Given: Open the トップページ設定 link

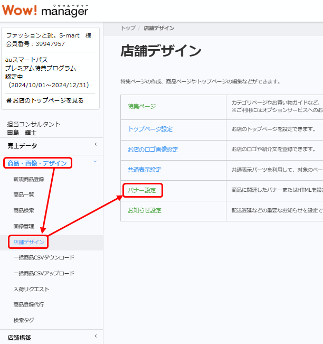Looking at the screenshot, I should 150,129.
